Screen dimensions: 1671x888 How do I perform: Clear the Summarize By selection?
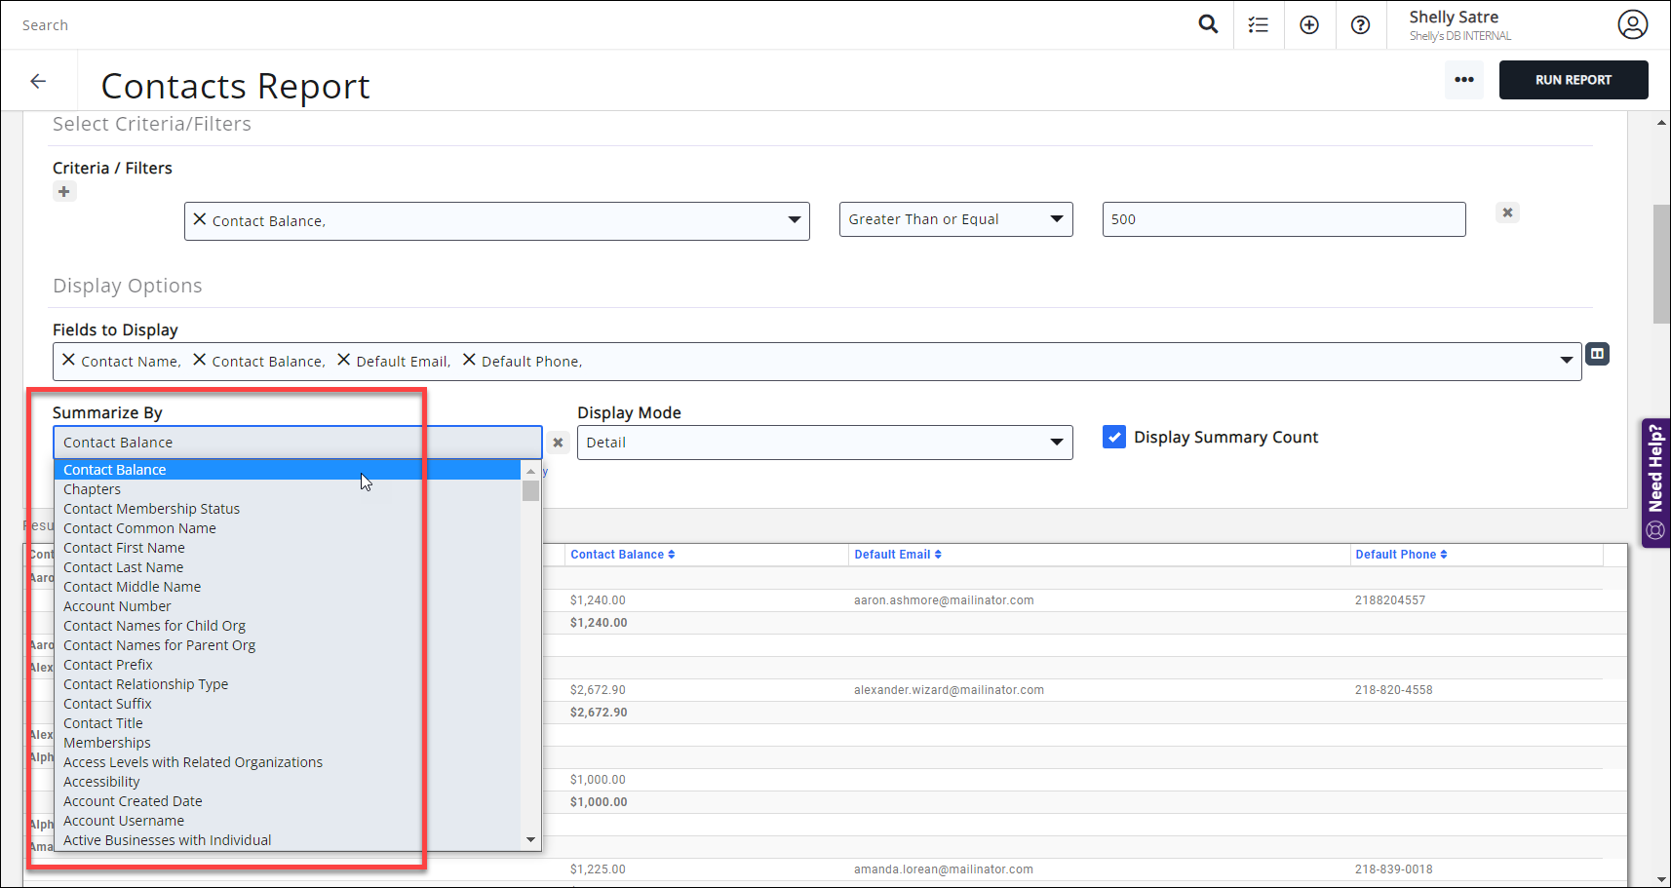(558, 443)
